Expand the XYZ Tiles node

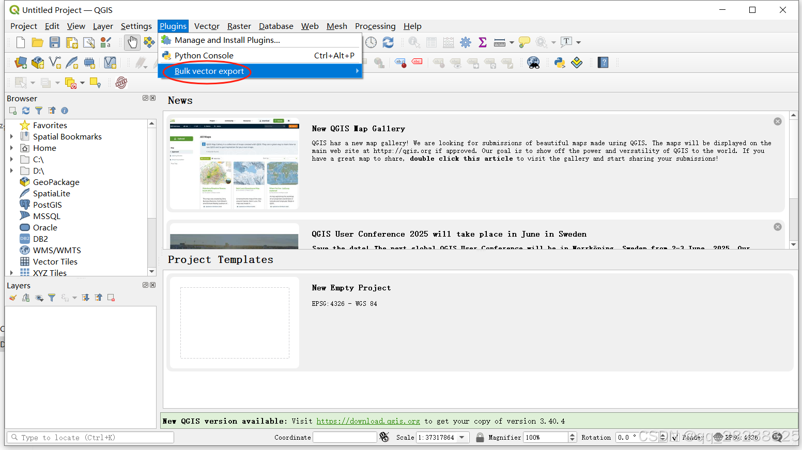(11, 273)
